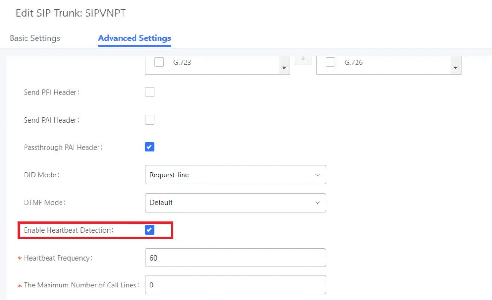The height and width of the screenshot is (300, 492).
Task: Select the Advanced Settings tab
Action: point(134,38)
